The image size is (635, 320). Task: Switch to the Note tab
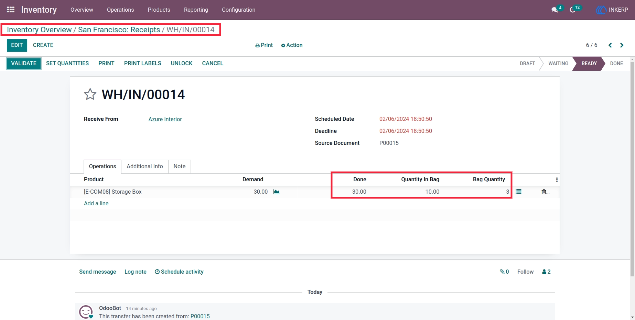click(180, 166)
